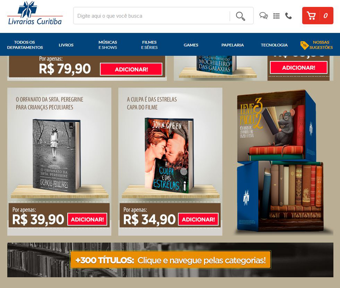Click the search input field
The height and width of the screenshot is (288, 340).
152,16
